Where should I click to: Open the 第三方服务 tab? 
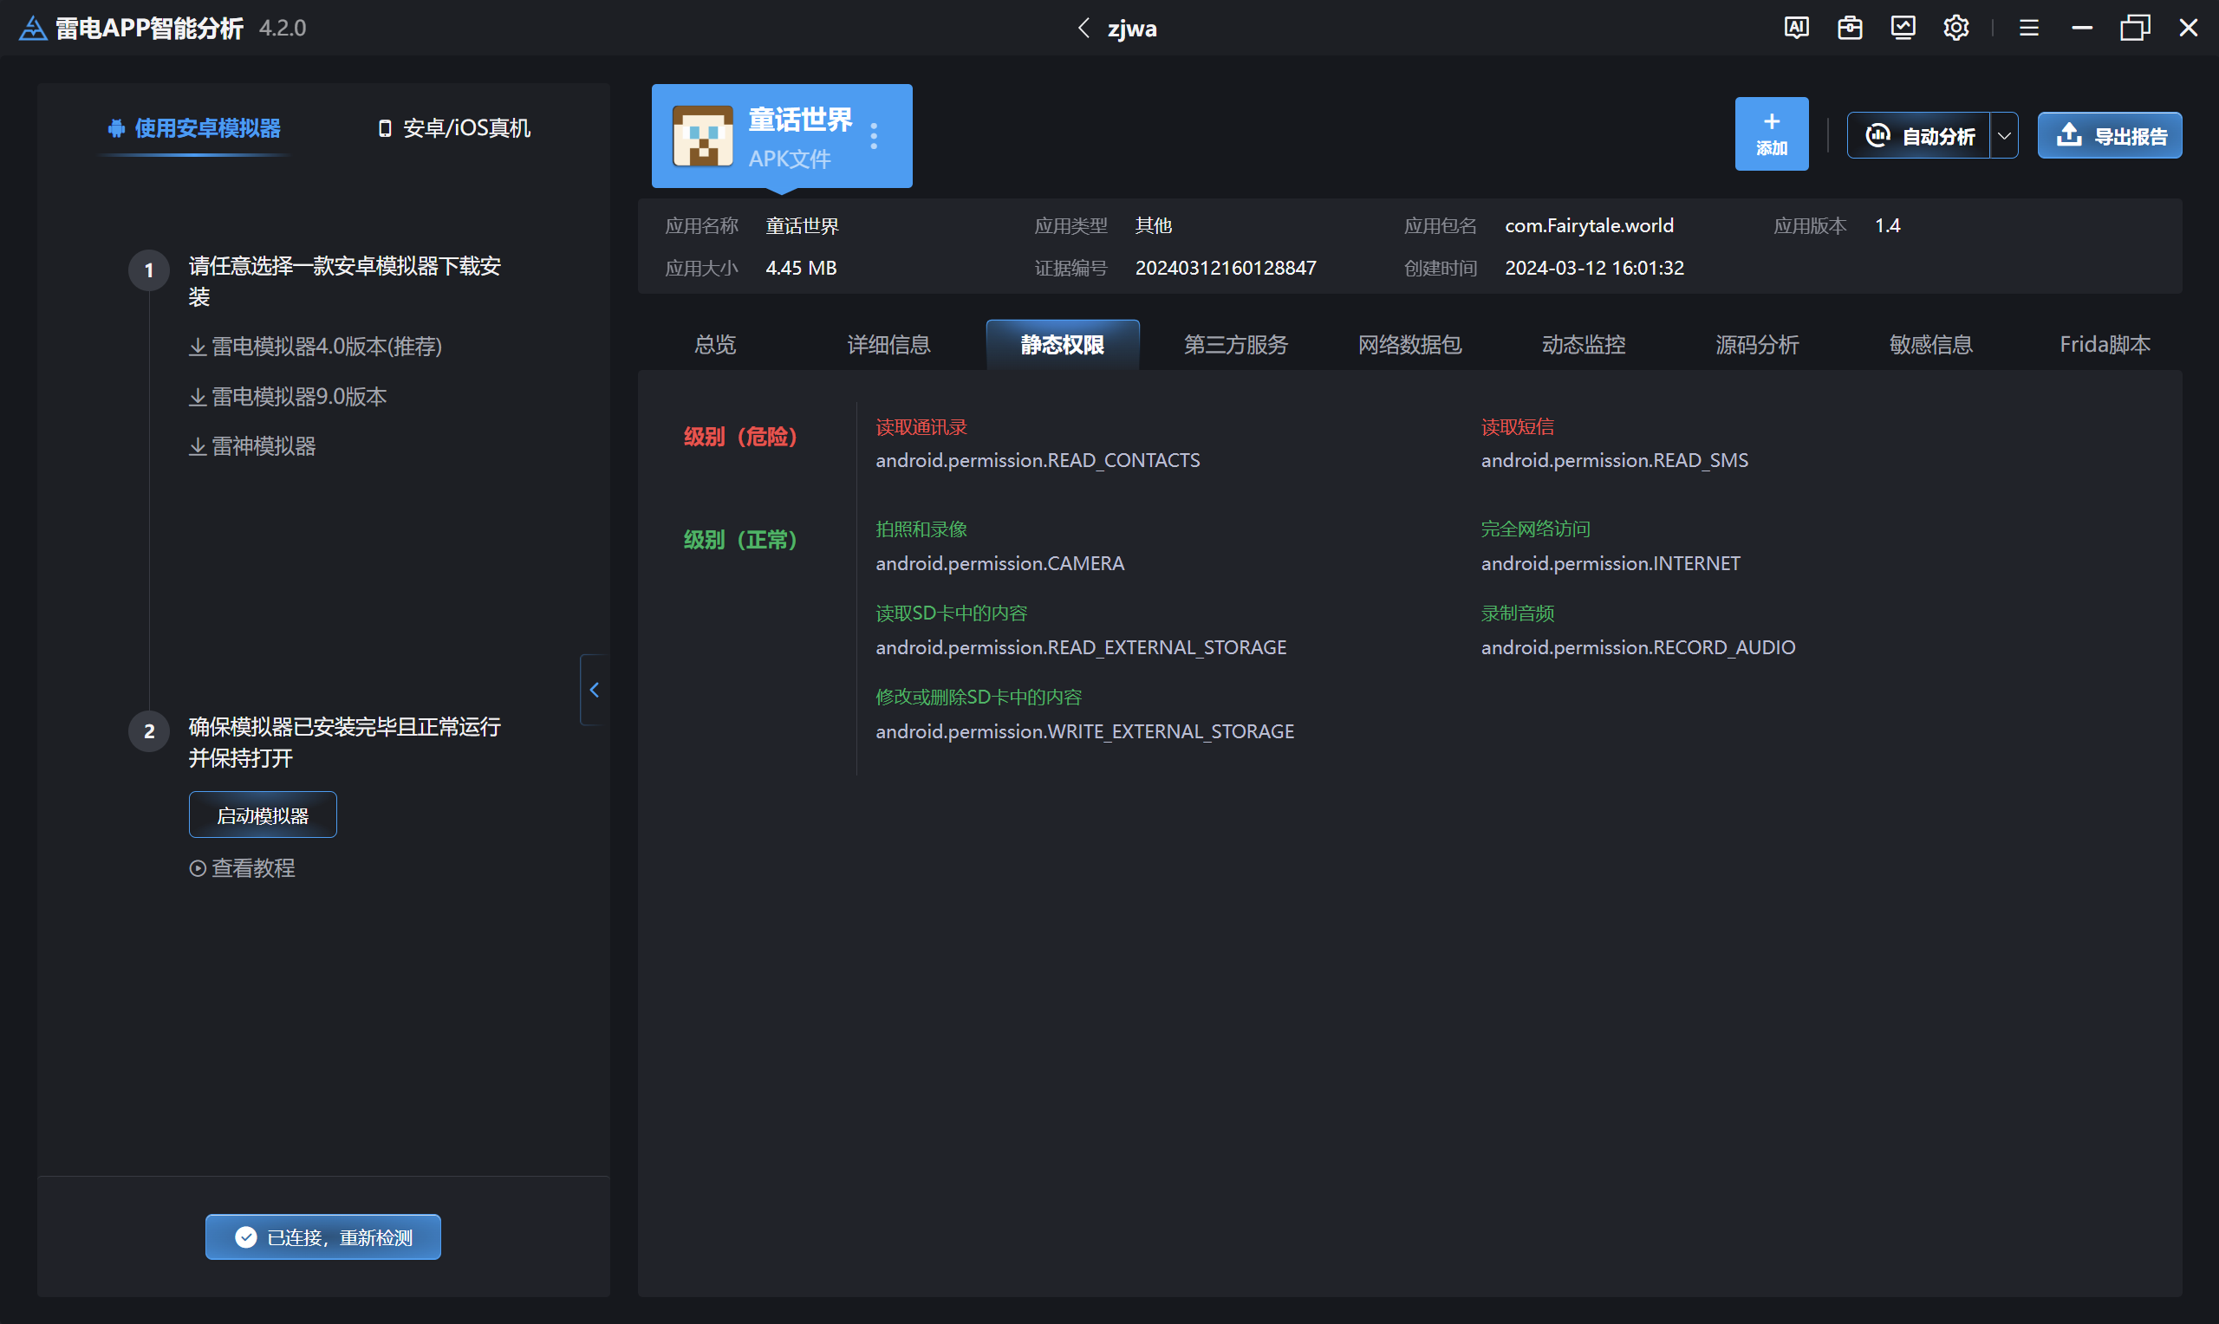point(1236,344)
